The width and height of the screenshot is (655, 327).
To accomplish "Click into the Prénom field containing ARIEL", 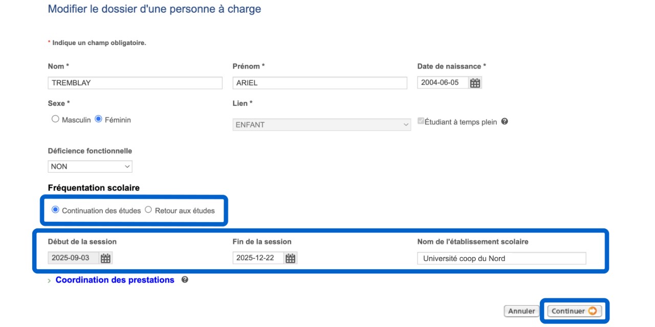I will click(x=320, y=83).
